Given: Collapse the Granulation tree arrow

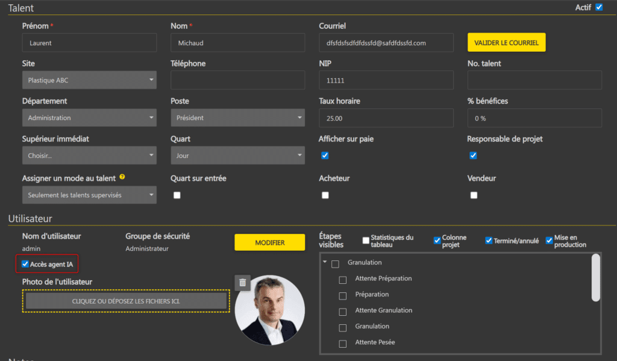Looking at the screenshot, I should click(325, 263).
